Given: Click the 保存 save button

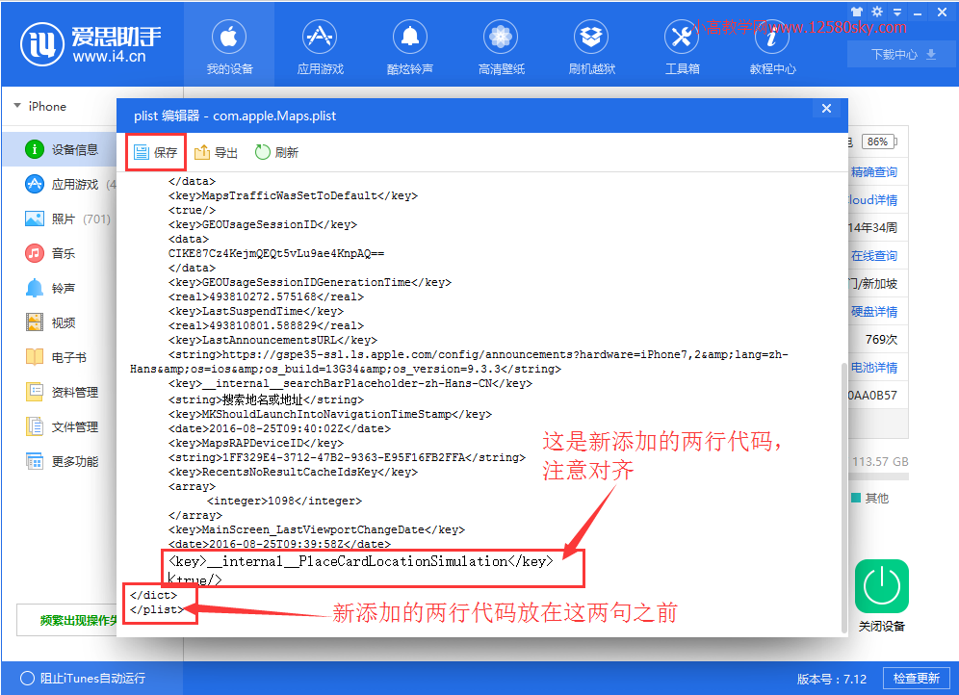Looking at the screenshot, I should point(154,151).
